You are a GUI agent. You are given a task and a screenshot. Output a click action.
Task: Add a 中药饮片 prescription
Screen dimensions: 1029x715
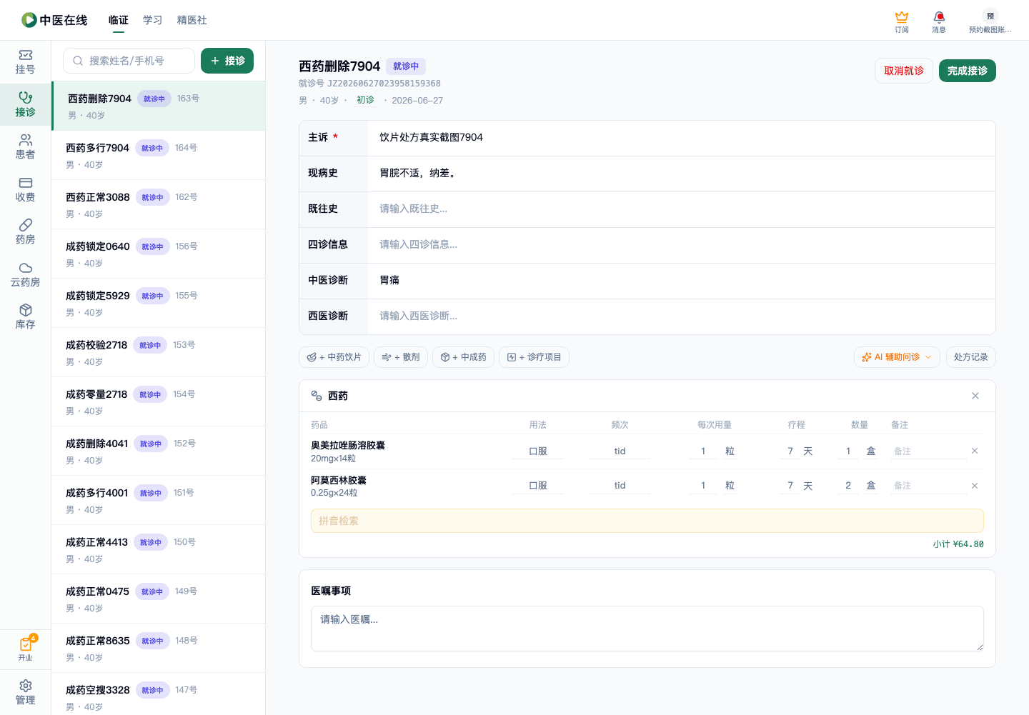[334, 357]
